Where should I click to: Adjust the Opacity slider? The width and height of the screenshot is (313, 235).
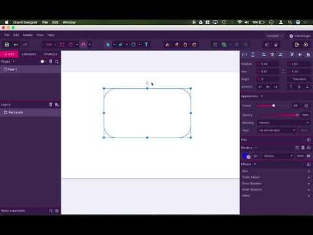297,115
